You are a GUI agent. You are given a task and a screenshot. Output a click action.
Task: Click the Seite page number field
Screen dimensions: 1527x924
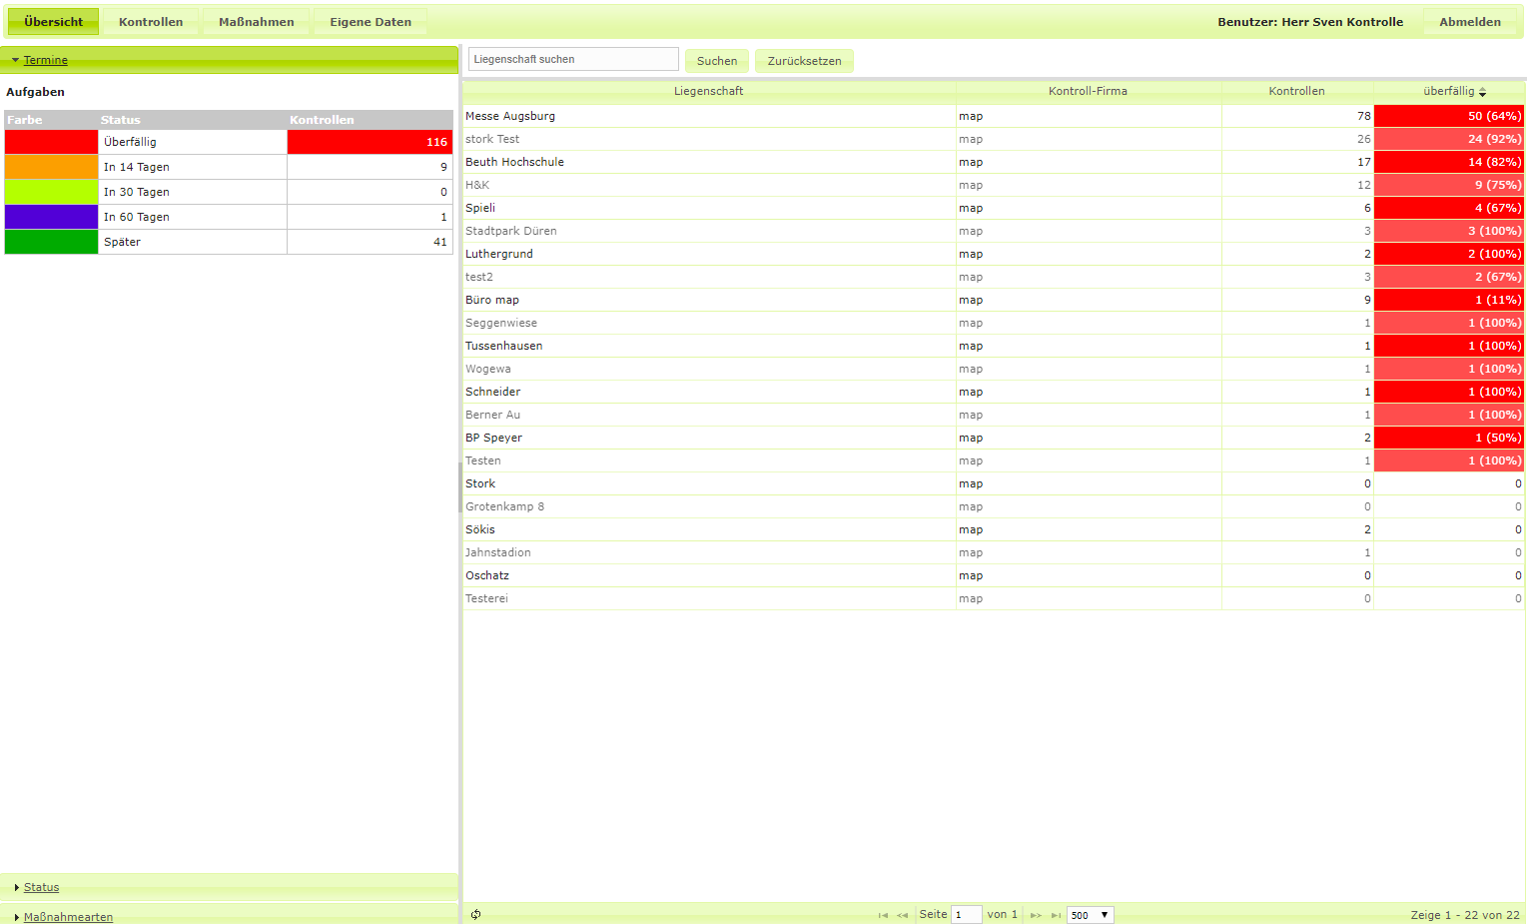(x=966, y=915)
